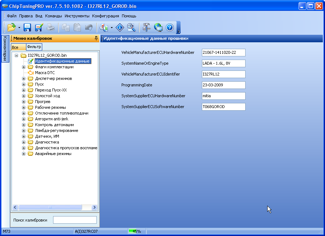Click the Поиск калибровки search field
This screenshot has height=236, width=325.
(75, 220)
